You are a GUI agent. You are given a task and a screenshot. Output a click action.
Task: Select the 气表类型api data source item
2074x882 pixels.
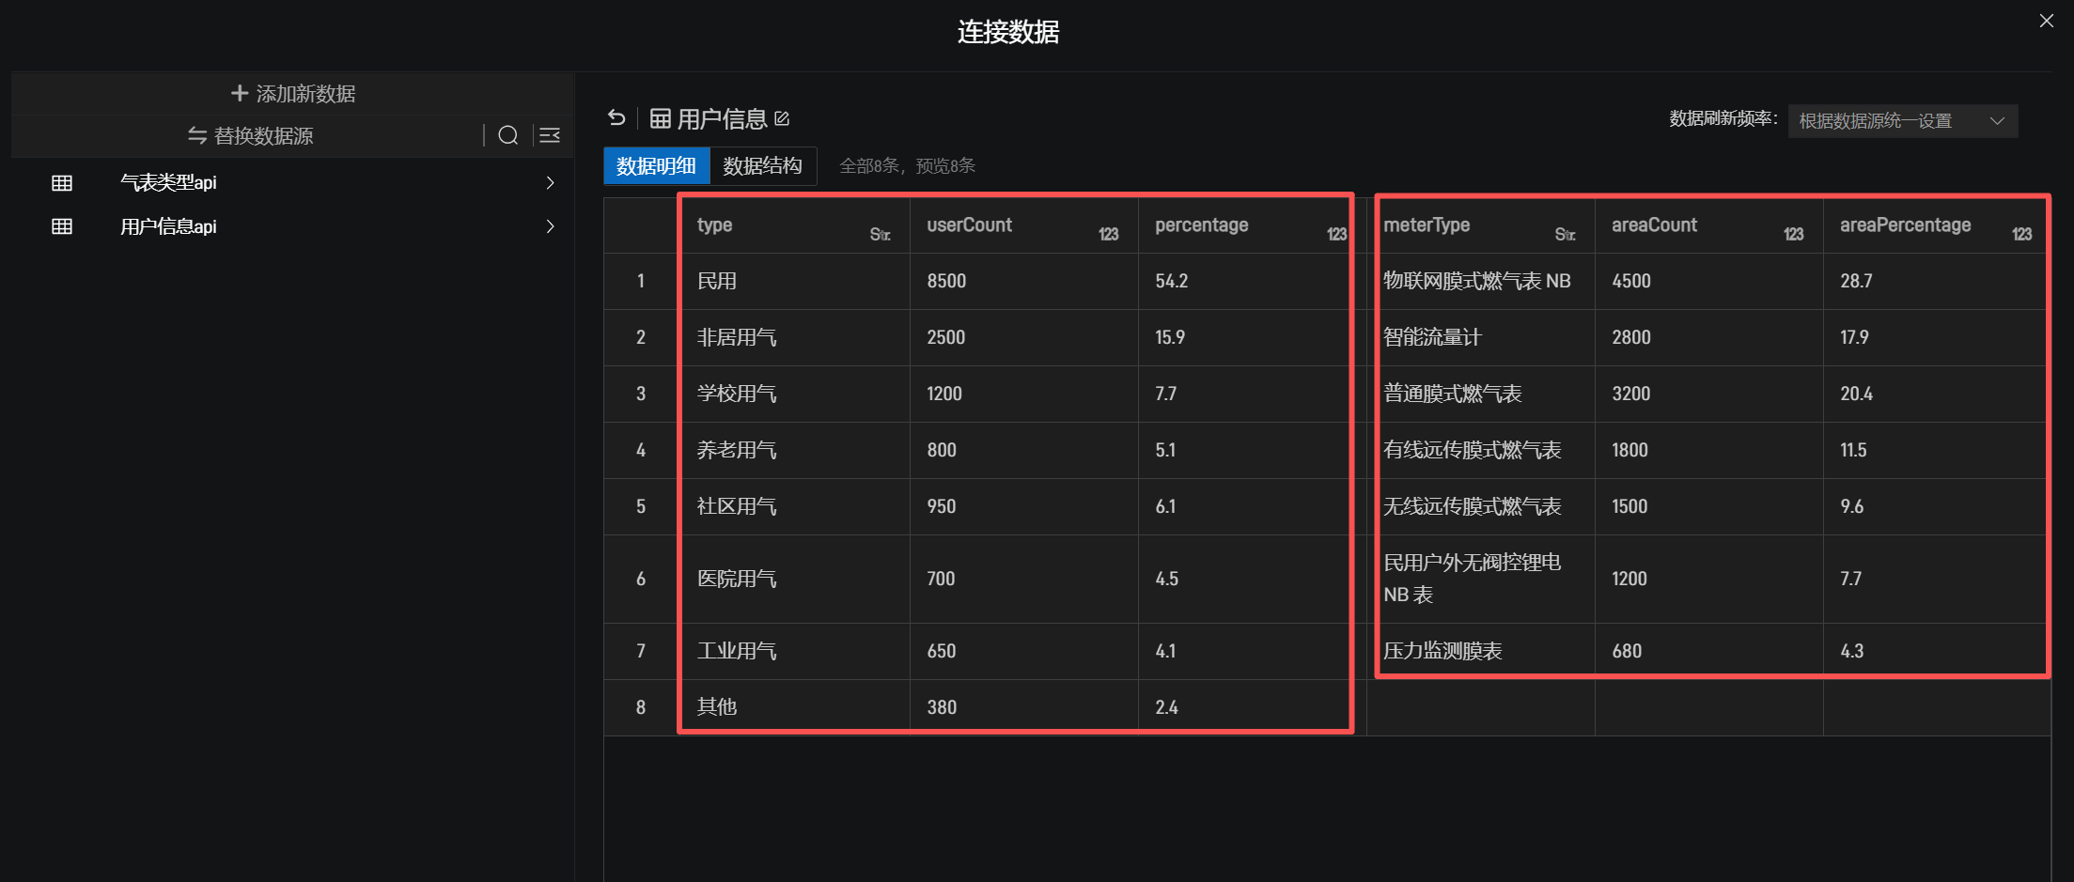(169, 183)
